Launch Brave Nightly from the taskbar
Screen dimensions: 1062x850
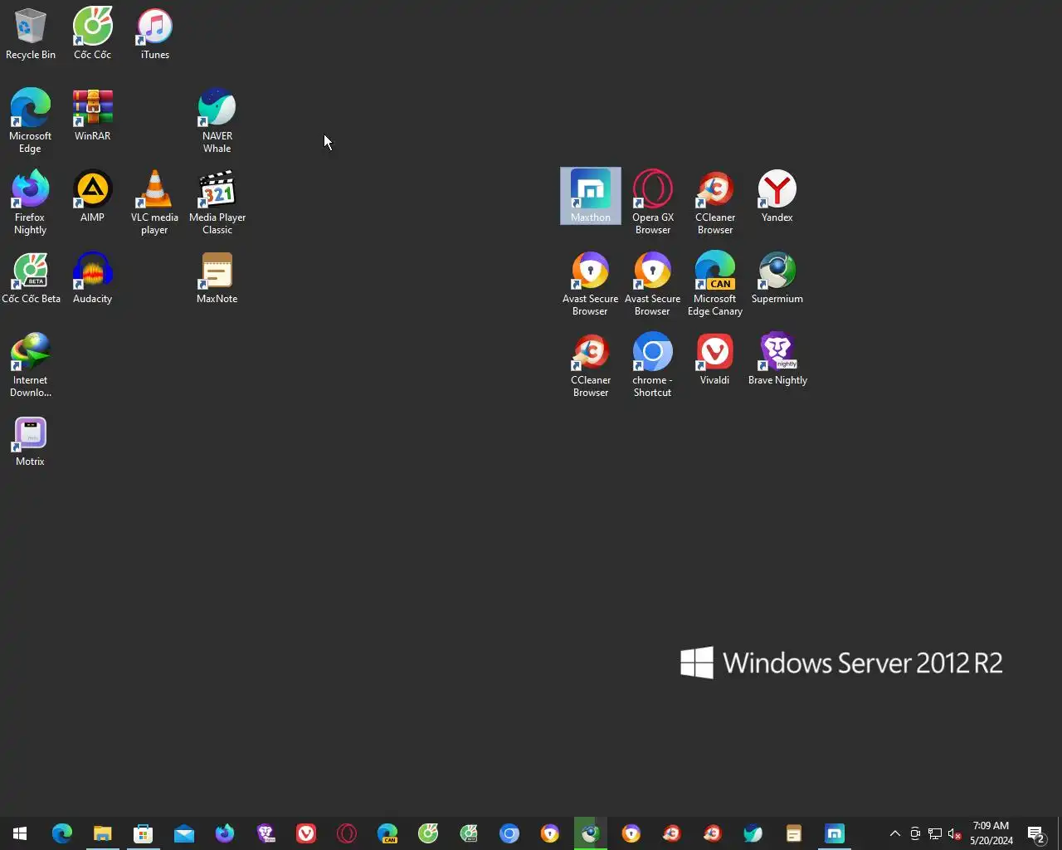(265, 833)
